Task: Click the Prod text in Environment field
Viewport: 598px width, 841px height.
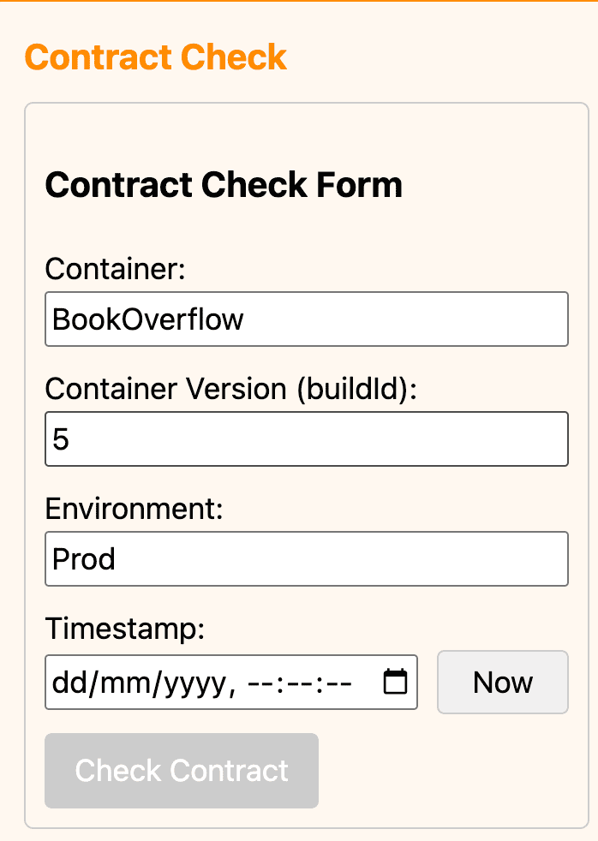Action: click(x=83, y=558)
